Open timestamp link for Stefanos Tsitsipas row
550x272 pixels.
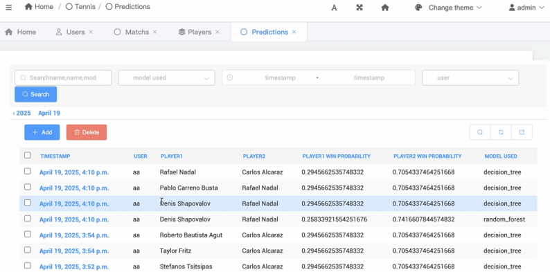tap(74, 266)
